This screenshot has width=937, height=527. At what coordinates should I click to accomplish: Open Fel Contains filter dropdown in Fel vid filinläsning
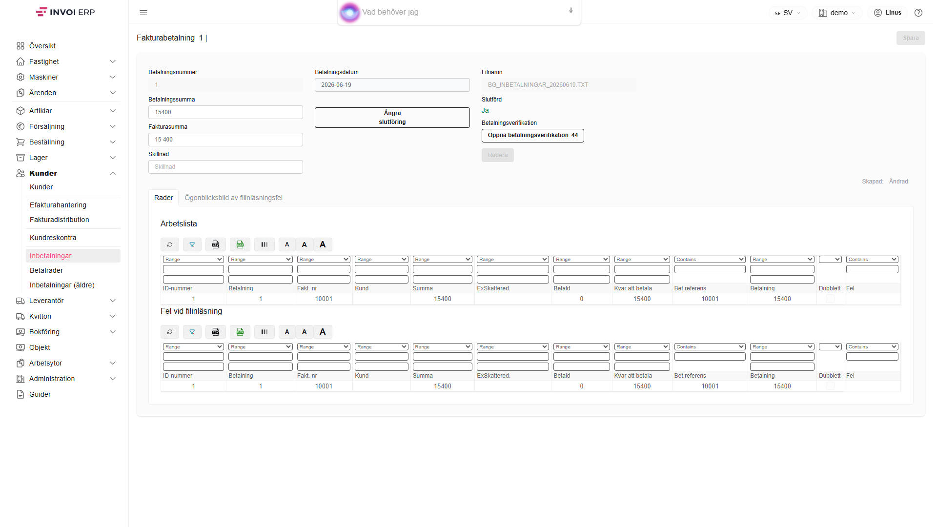872,347
